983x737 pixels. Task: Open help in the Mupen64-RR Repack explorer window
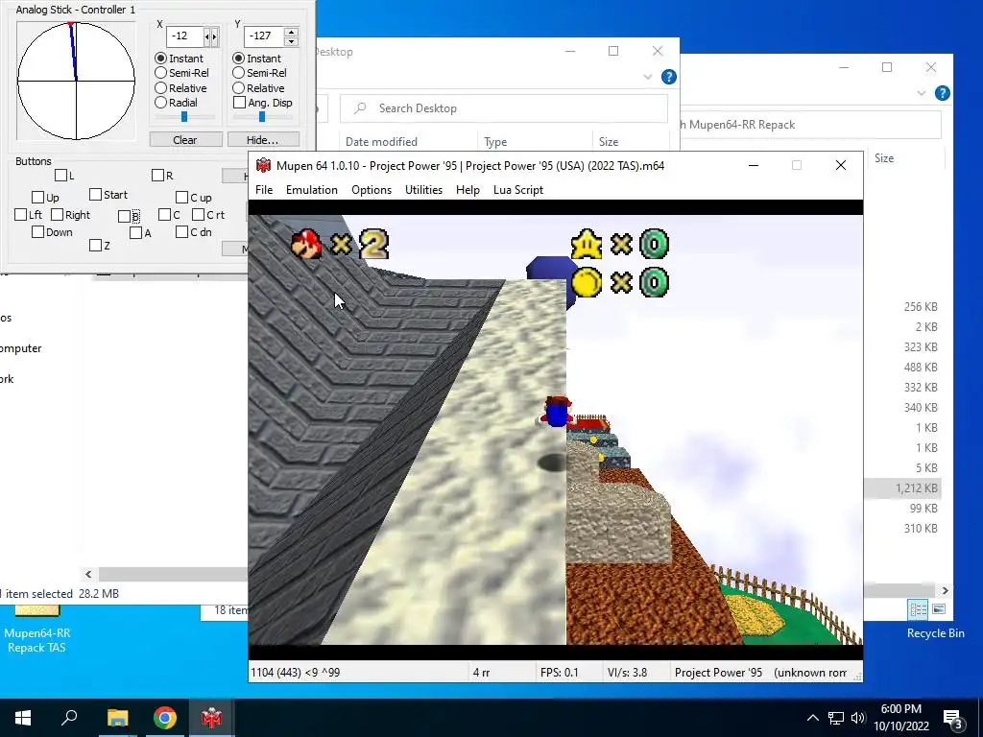[x=943, y=93]
